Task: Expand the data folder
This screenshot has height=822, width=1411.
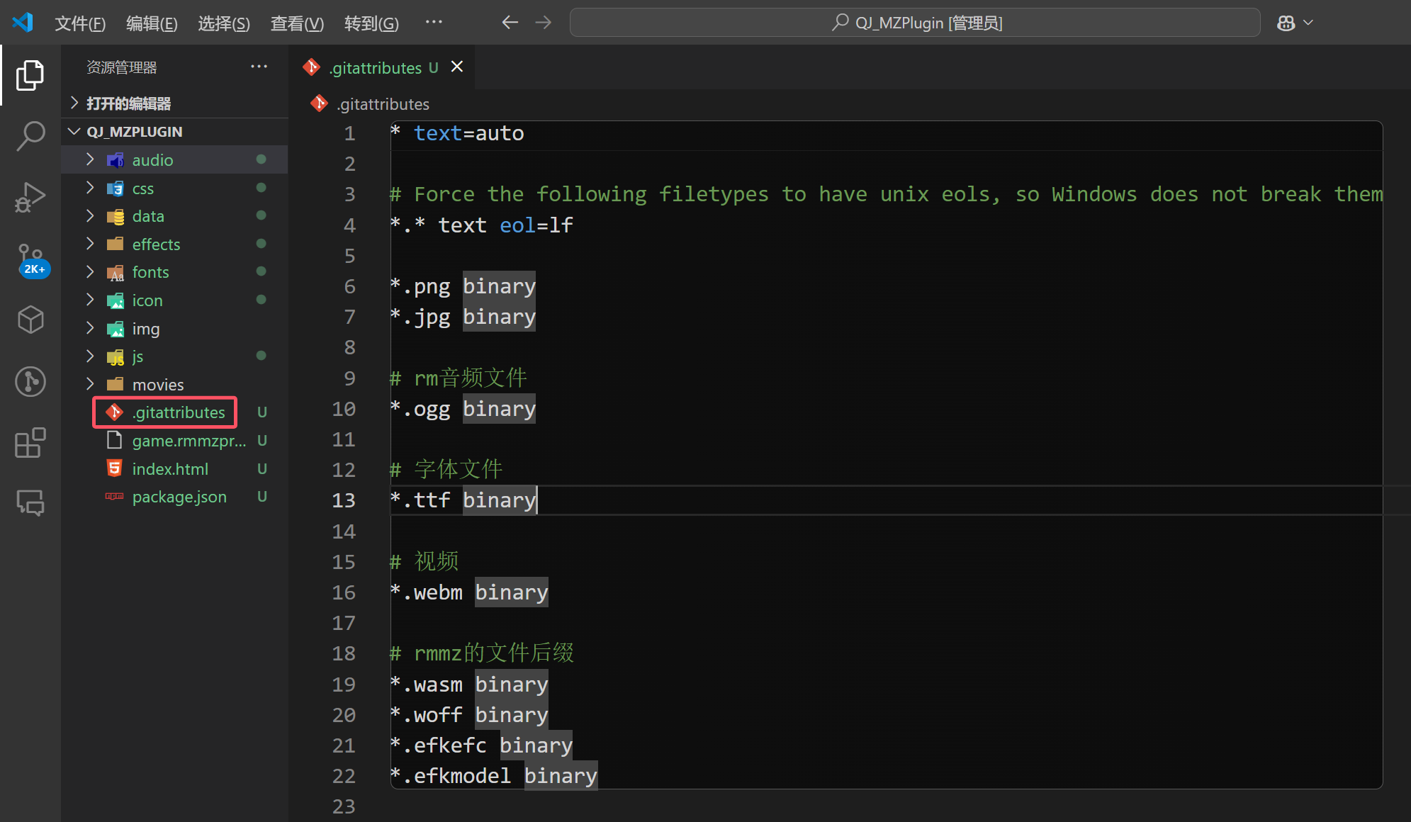Action: [x=90, y=215]
